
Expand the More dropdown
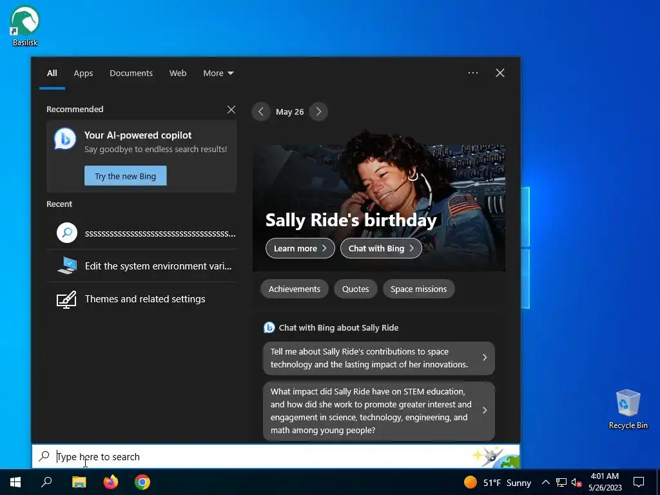(218, 73)
